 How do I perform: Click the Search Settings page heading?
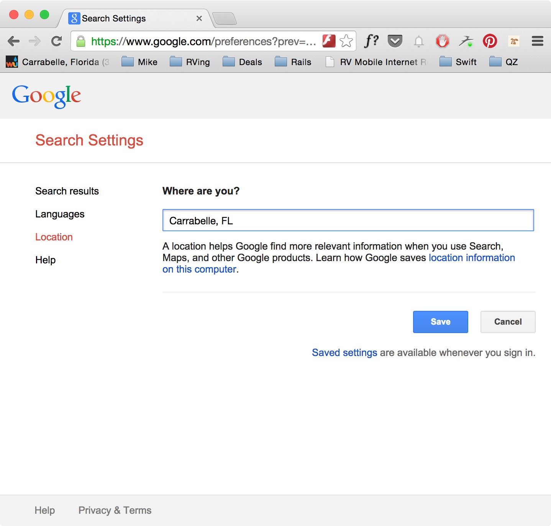[89, 140]
